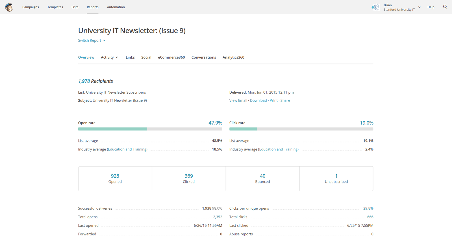The height and width of the screenshot is (247, 452).
Task: Open the Switch Report dropdown
Action: [x=92, y=40]
